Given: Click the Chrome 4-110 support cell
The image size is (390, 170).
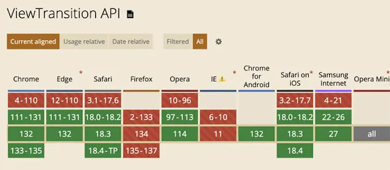Looking at the screenshot, I should (26, 100).
